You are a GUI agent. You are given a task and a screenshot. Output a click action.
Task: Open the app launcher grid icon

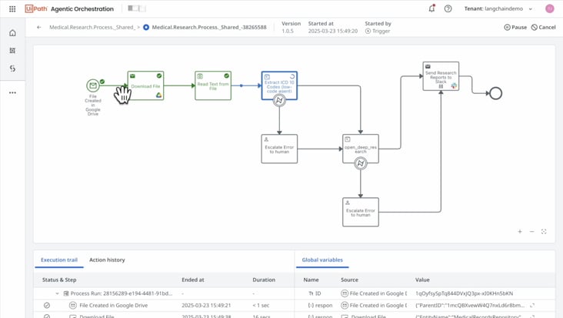coord(12,8)
